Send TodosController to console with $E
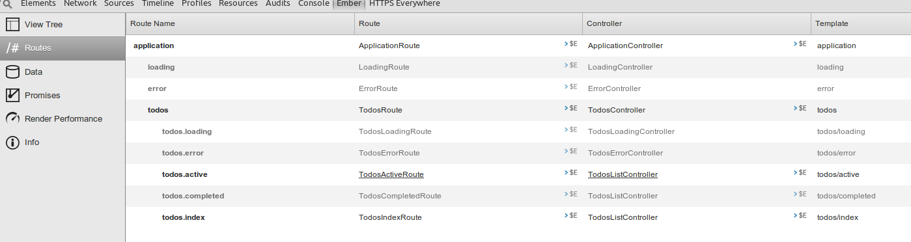This screenshot has width=911, height=242. coord(800,109)
